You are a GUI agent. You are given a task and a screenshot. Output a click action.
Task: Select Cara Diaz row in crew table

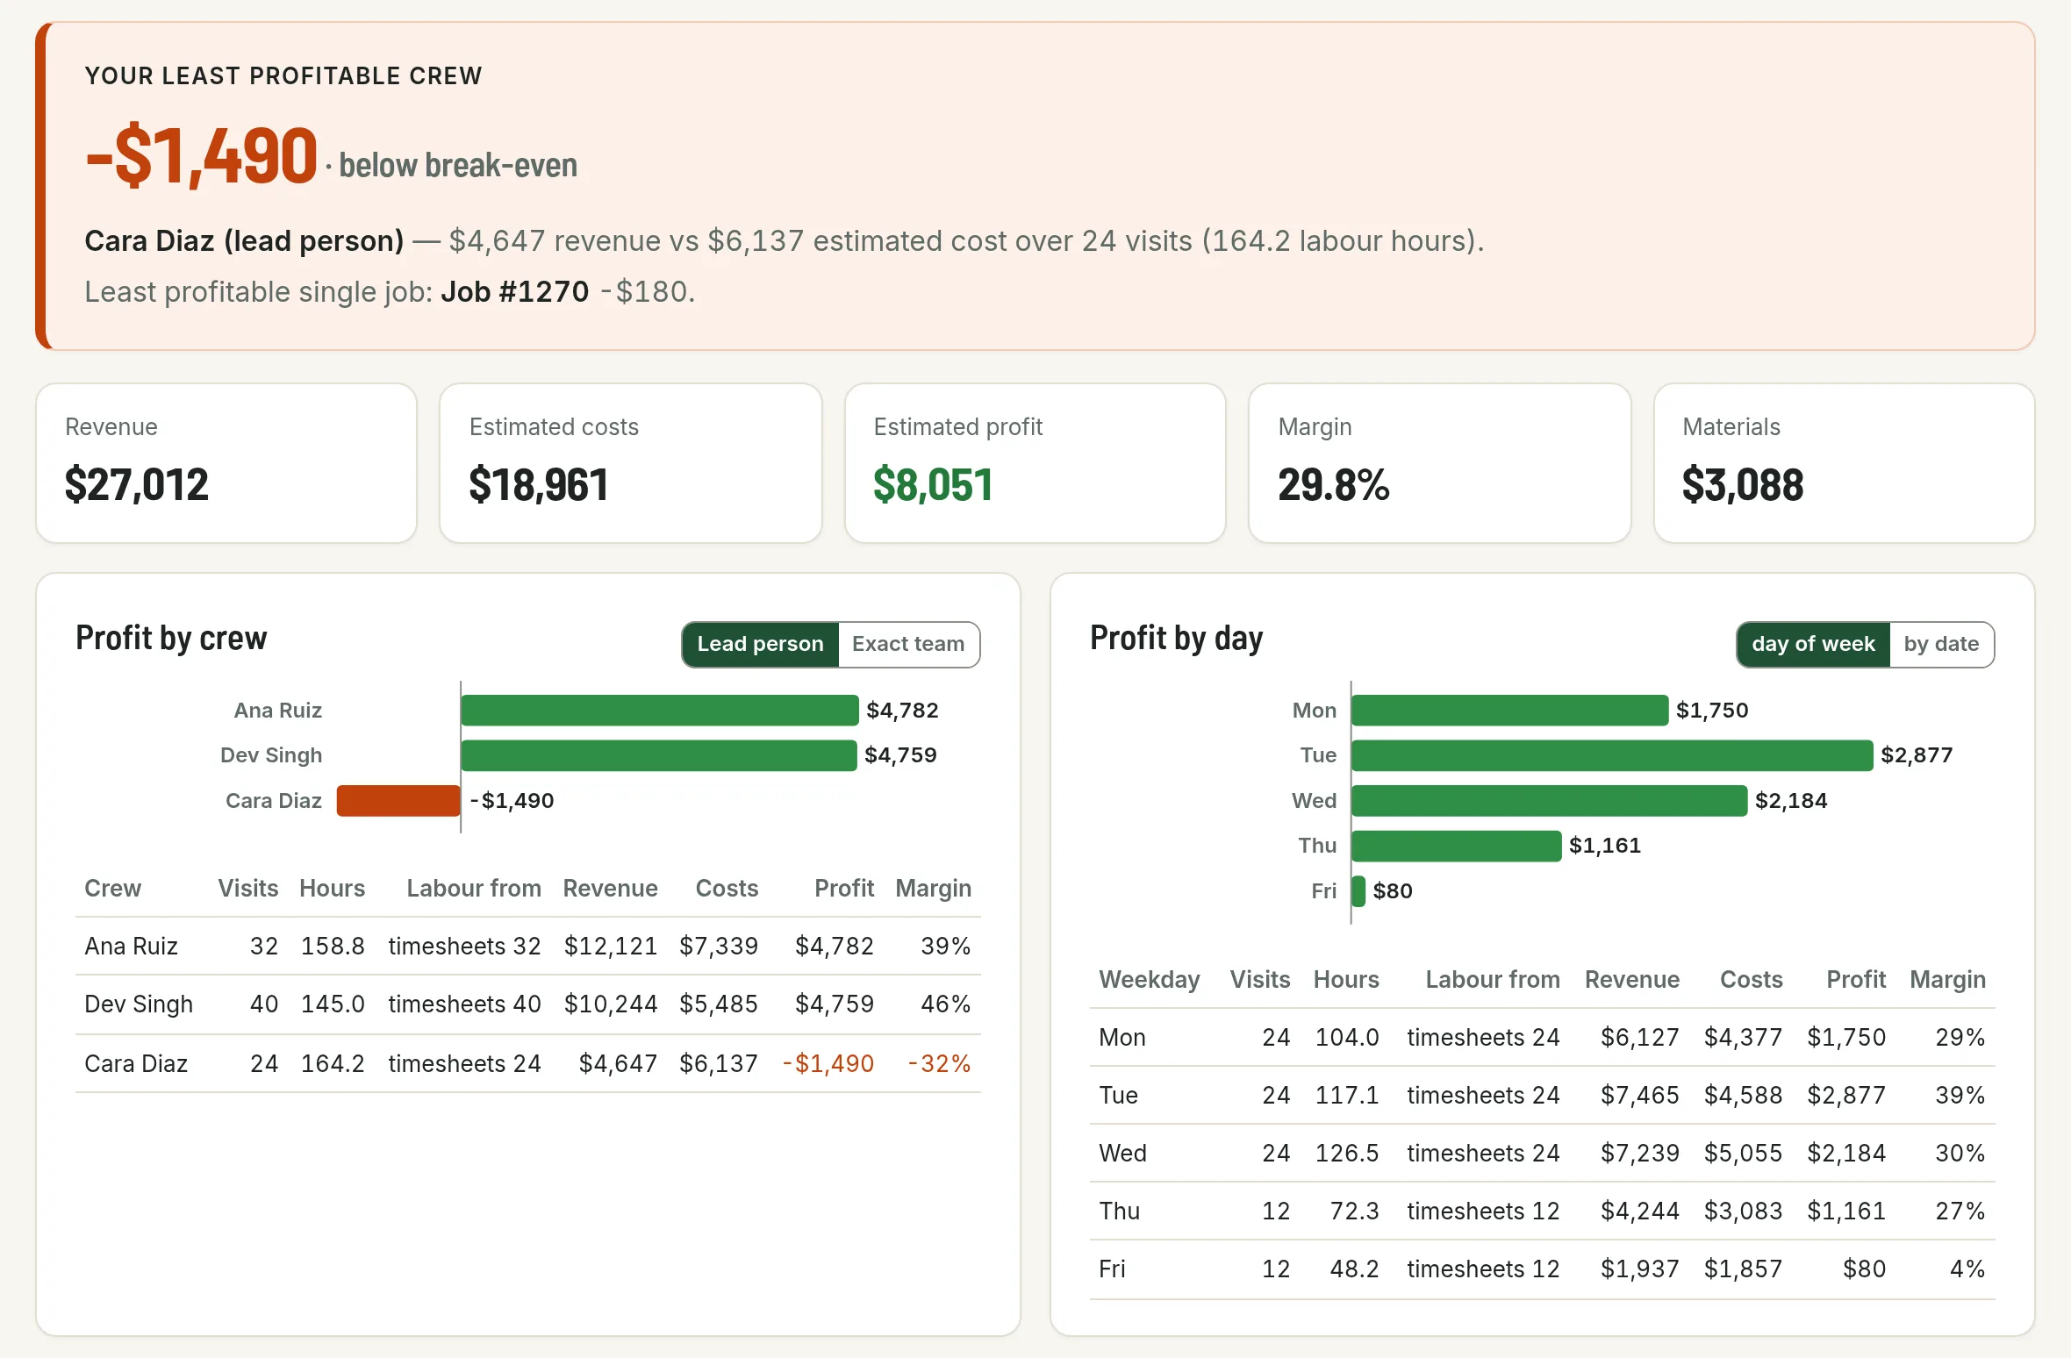pyautogui.click(x=528, y=1063)
